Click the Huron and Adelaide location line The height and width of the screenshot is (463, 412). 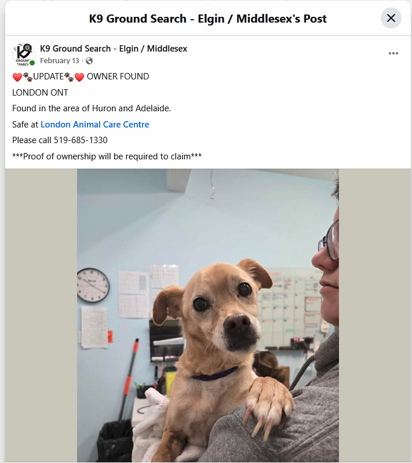point(92,108)
